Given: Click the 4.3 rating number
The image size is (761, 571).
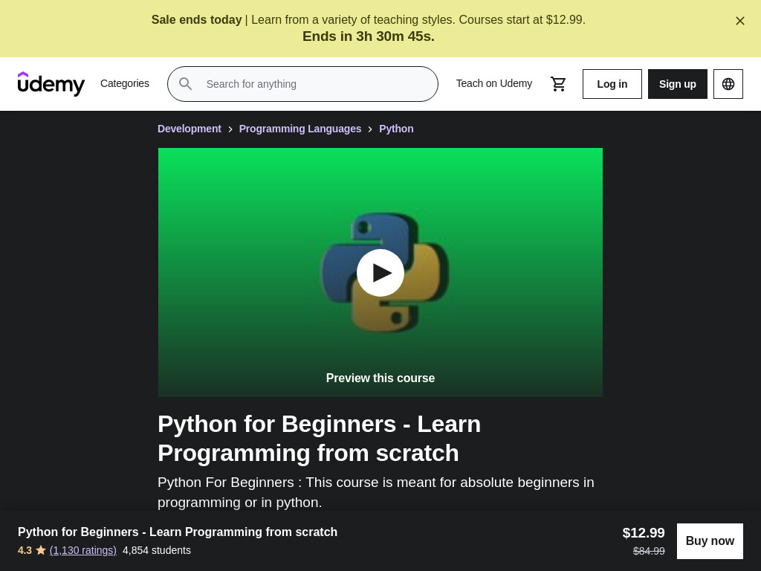Looking at the screenshot, I should 25,550.
